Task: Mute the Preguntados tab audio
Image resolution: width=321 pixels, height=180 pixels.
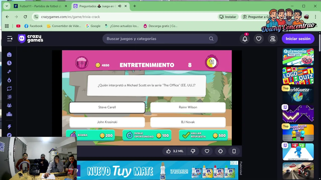Action: click(120, 6)
